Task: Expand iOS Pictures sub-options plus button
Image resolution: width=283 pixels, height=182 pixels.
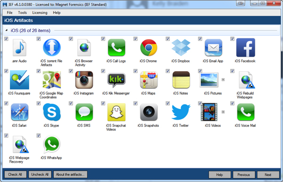Action: pyautogui.click(x=223, y=80)
